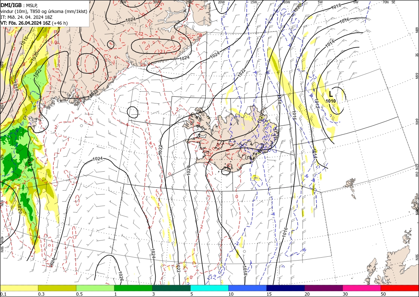
Task: Select the magenta 30 mm legend swatch
Action: [x=362, y=288]
